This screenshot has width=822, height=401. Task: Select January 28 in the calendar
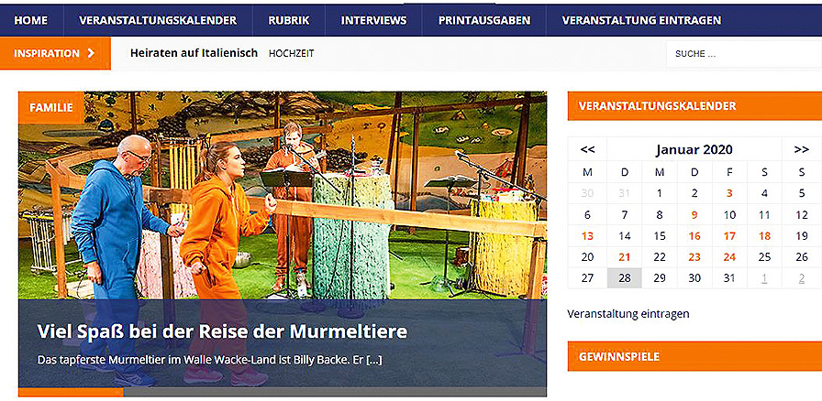(625, 278)
